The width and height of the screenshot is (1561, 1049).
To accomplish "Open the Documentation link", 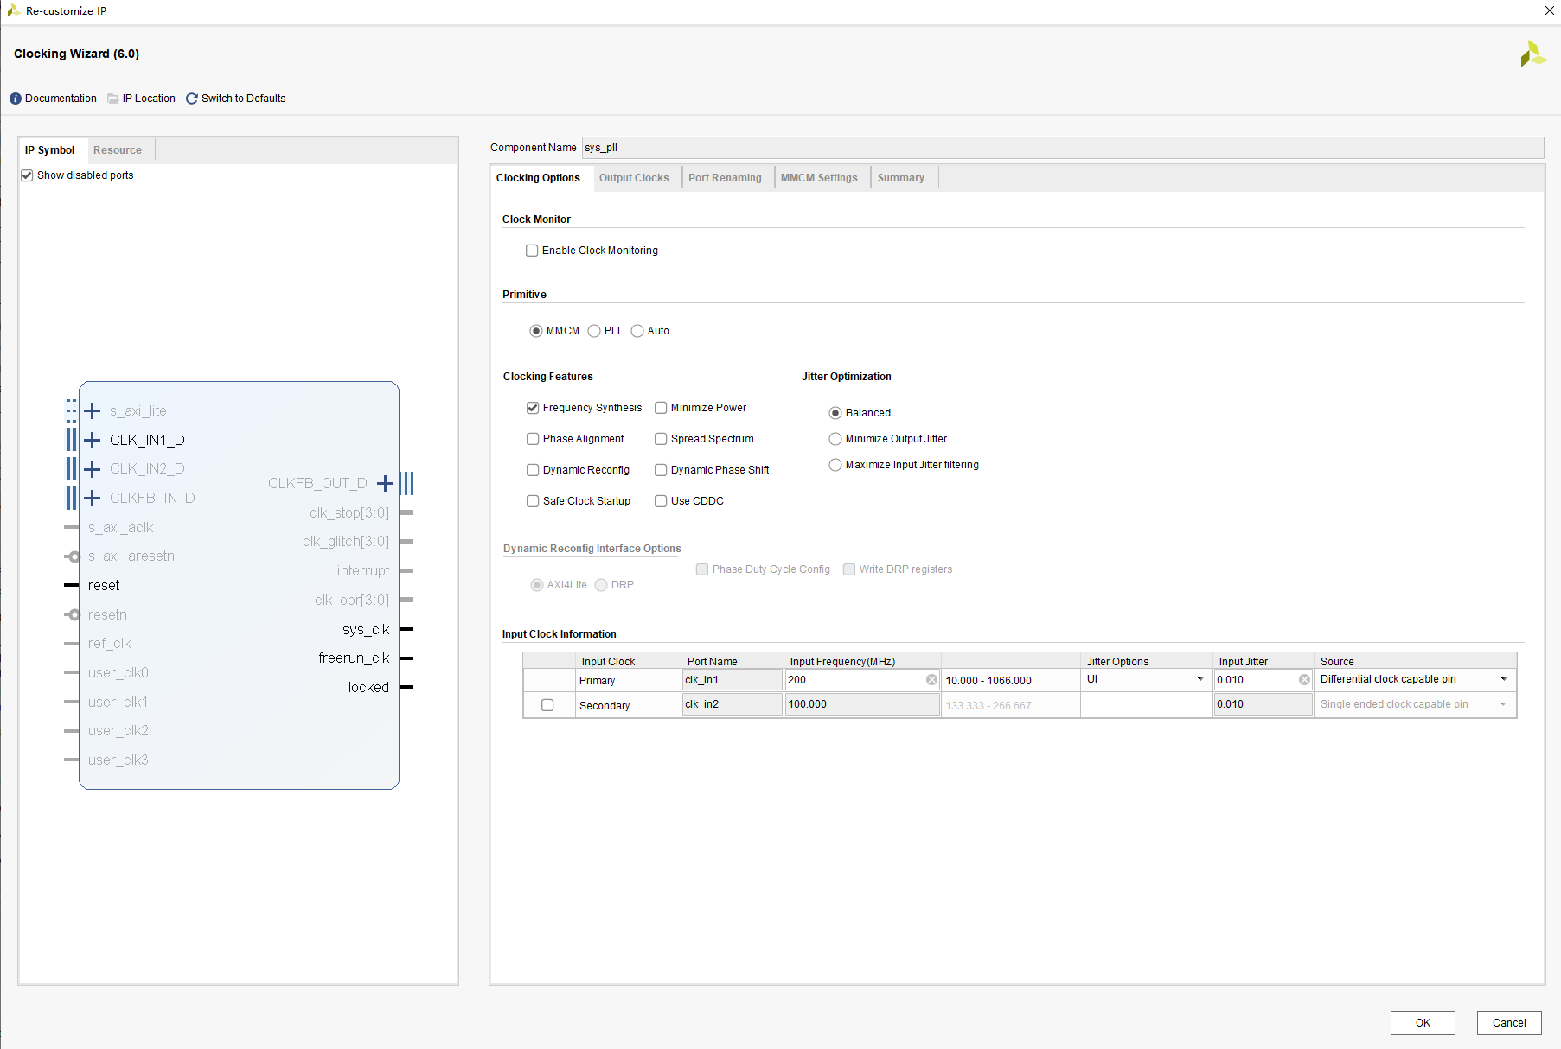I will (61, 99).
